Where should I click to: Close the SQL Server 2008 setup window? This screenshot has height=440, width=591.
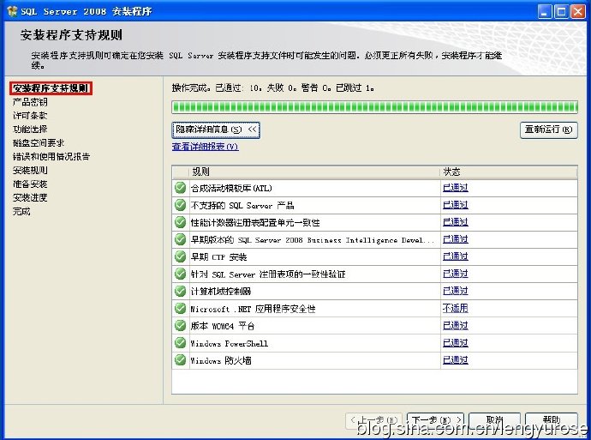point(577,11)
